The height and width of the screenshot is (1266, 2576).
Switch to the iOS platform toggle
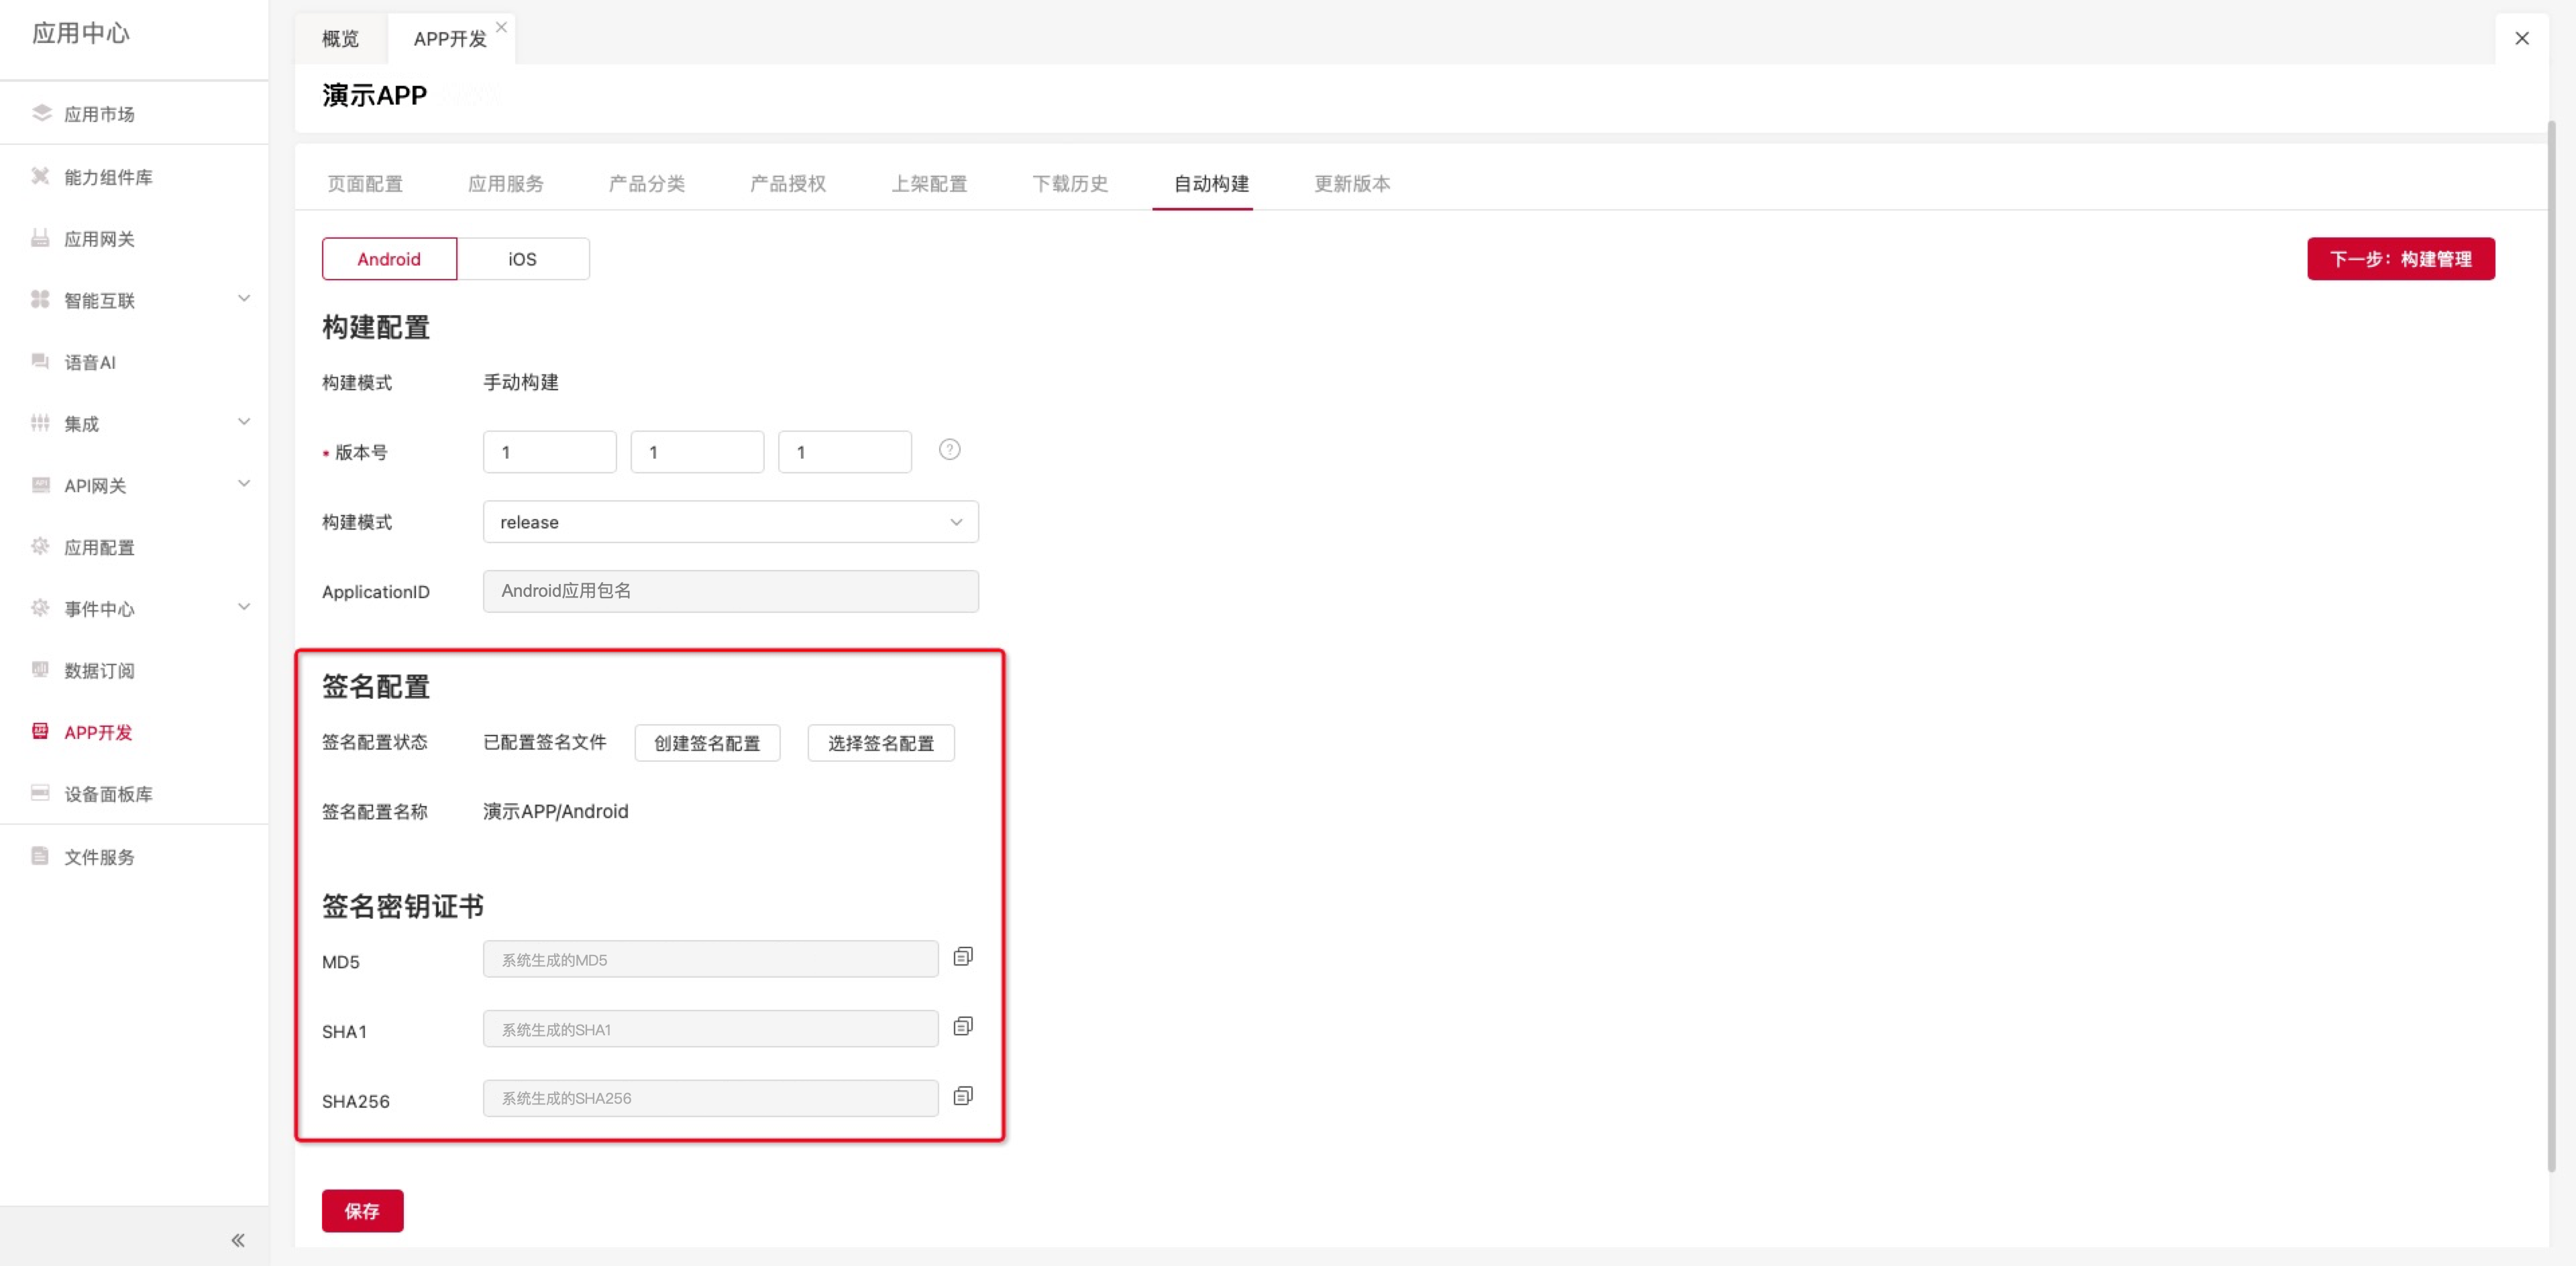(522, 259)
